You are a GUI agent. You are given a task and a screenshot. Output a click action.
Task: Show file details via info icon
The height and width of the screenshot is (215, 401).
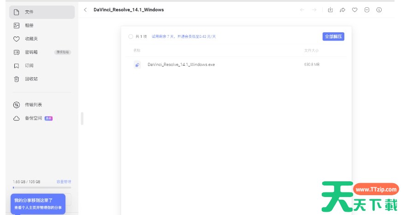(x=379, y=10)
